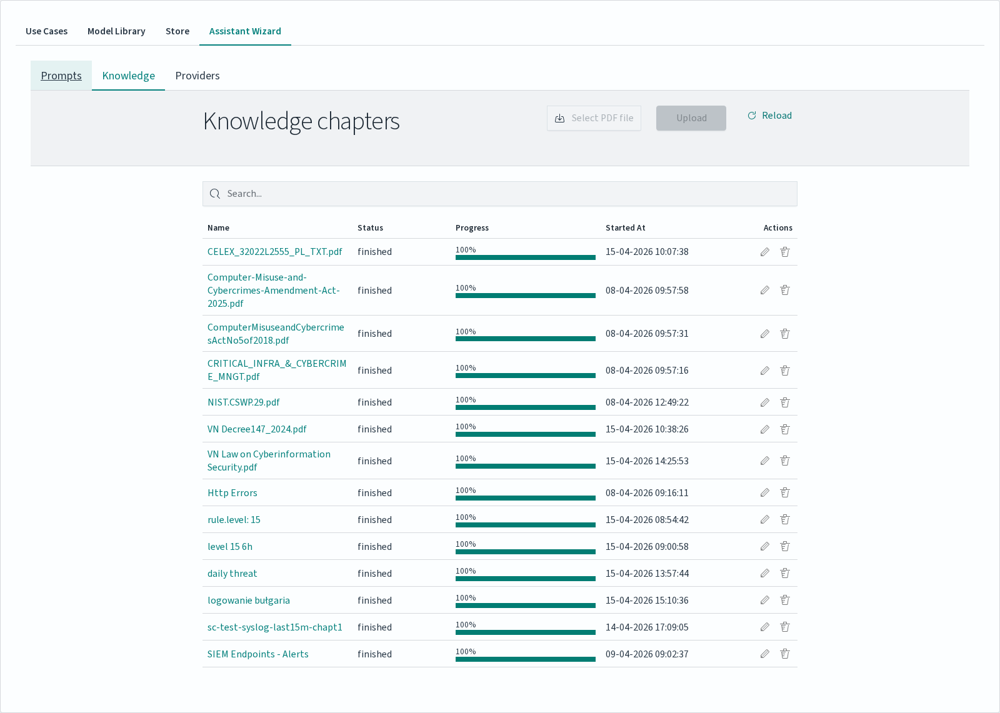Open the rule.level: 15 chapter link
The image size is (1000, 713).
(x=234, y=520)
